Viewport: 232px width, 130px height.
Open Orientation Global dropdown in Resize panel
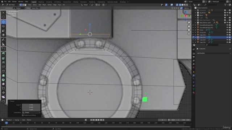pos(31,112)
